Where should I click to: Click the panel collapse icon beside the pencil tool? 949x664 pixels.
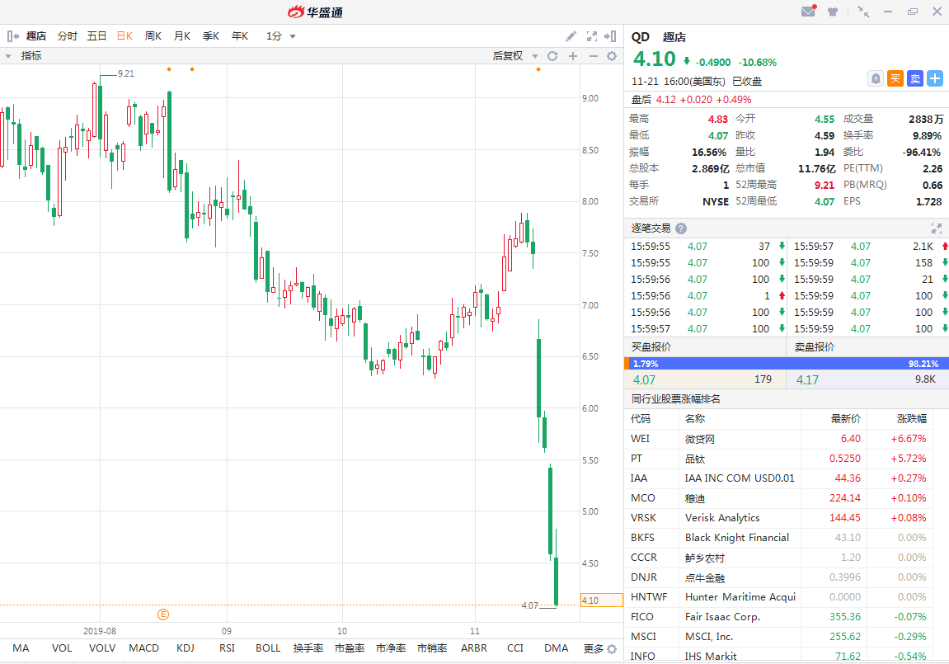coord(610,36)
